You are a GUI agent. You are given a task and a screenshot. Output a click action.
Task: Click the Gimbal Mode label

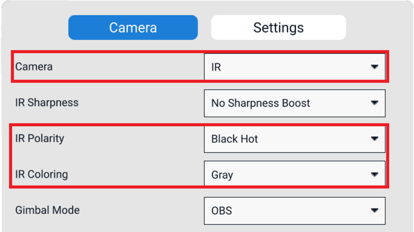(x=47, y=210)
